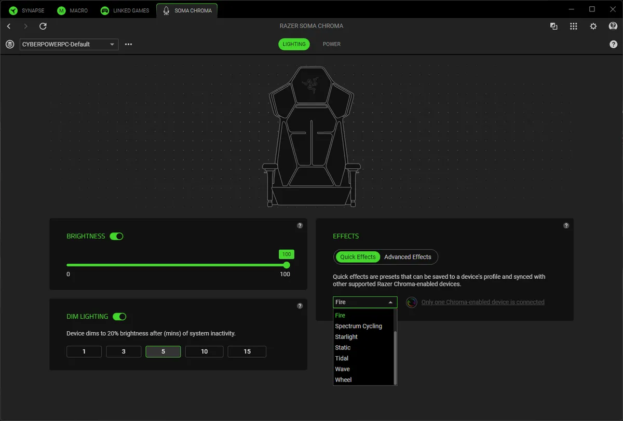623x421 pixels.
Task: Select the 5 minute dim option
Action: click(x=163, y=351)
